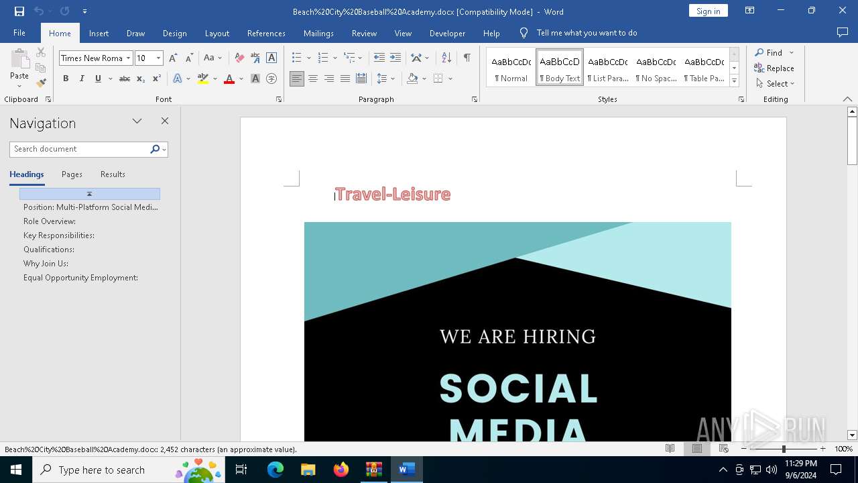Image resolution: width=858 pixels, height=483 pixels.
Task: Launch Firefox from taskbar
Action: [341, 470]
